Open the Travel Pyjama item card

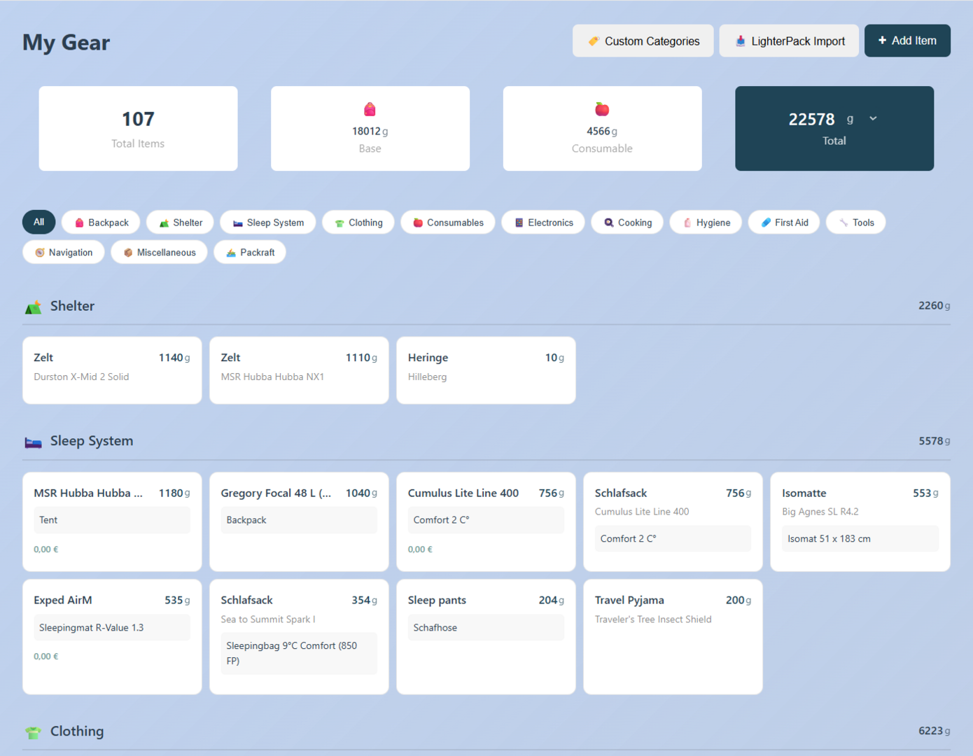tap(673, 636)
